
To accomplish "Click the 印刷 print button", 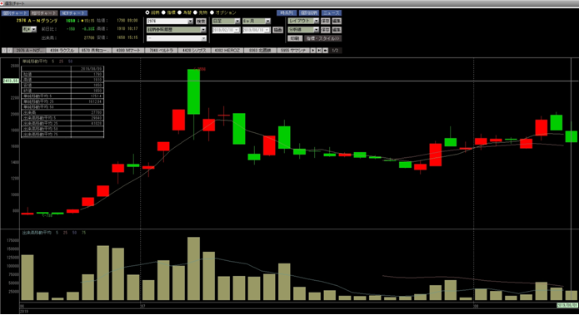I will point(295,38).
